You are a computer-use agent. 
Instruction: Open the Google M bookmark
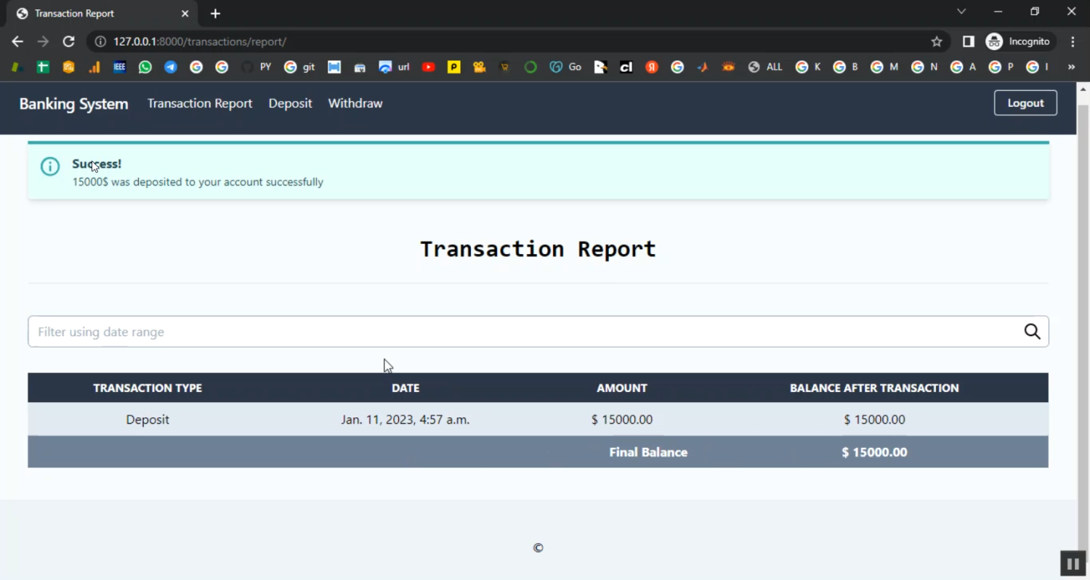[884, 67]
